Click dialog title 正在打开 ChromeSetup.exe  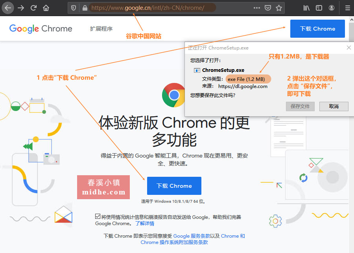218,48
